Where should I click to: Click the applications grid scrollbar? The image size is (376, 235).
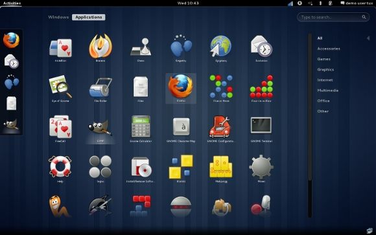tap(310, 126)
